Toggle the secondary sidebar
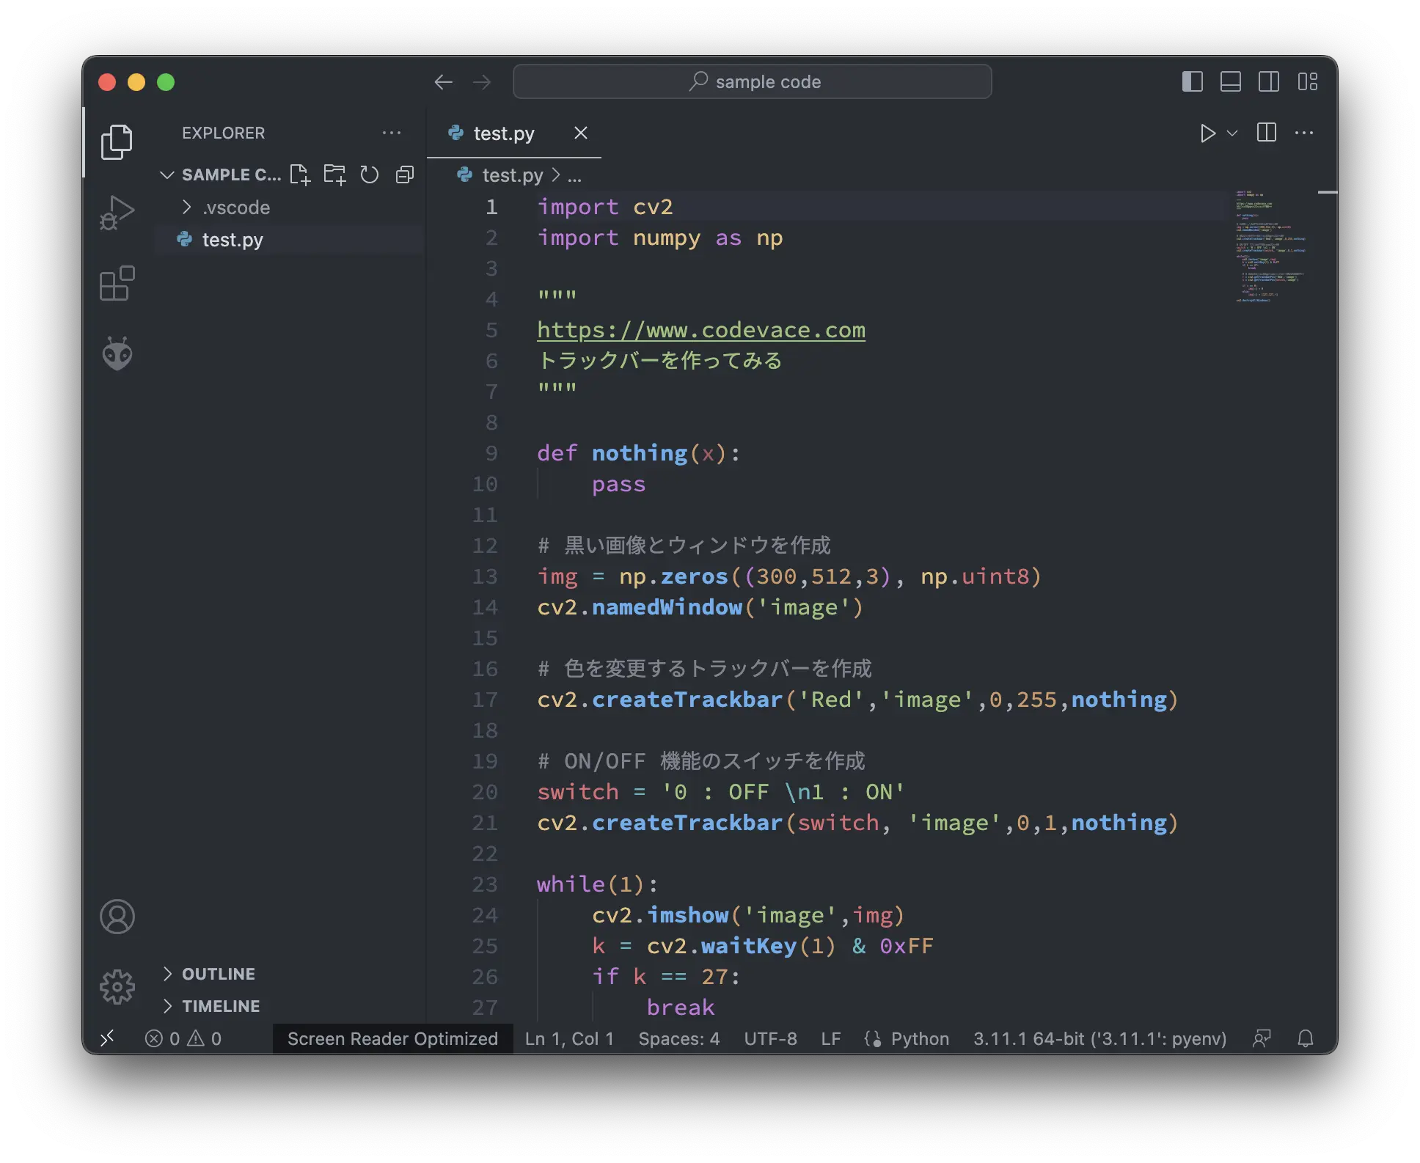1420x1163 pixels. tap(1269, 81)
